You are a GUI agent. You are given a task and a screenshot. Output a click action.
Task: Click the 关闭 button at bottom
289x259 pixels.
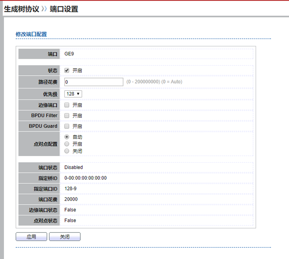tap(65, 237)
